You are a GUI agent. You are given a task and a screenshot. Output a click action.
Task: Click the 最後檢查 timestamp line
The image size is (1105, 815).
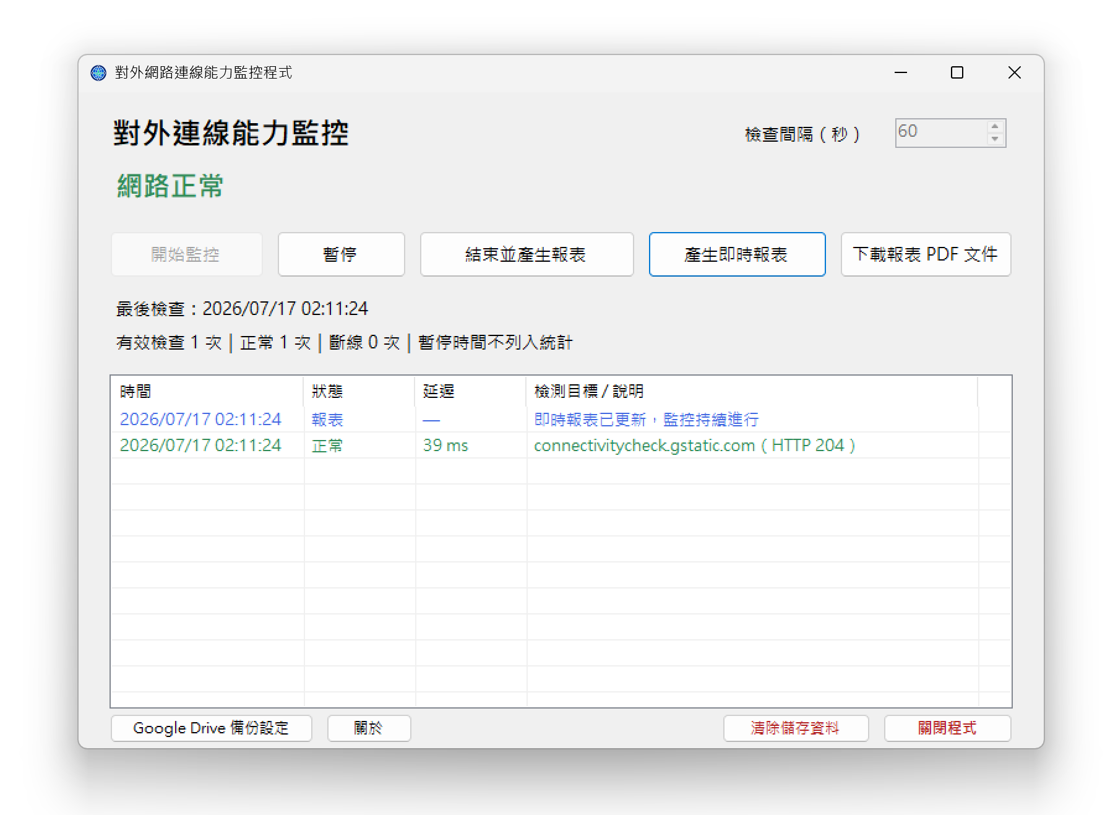click(x=242, y=309)
